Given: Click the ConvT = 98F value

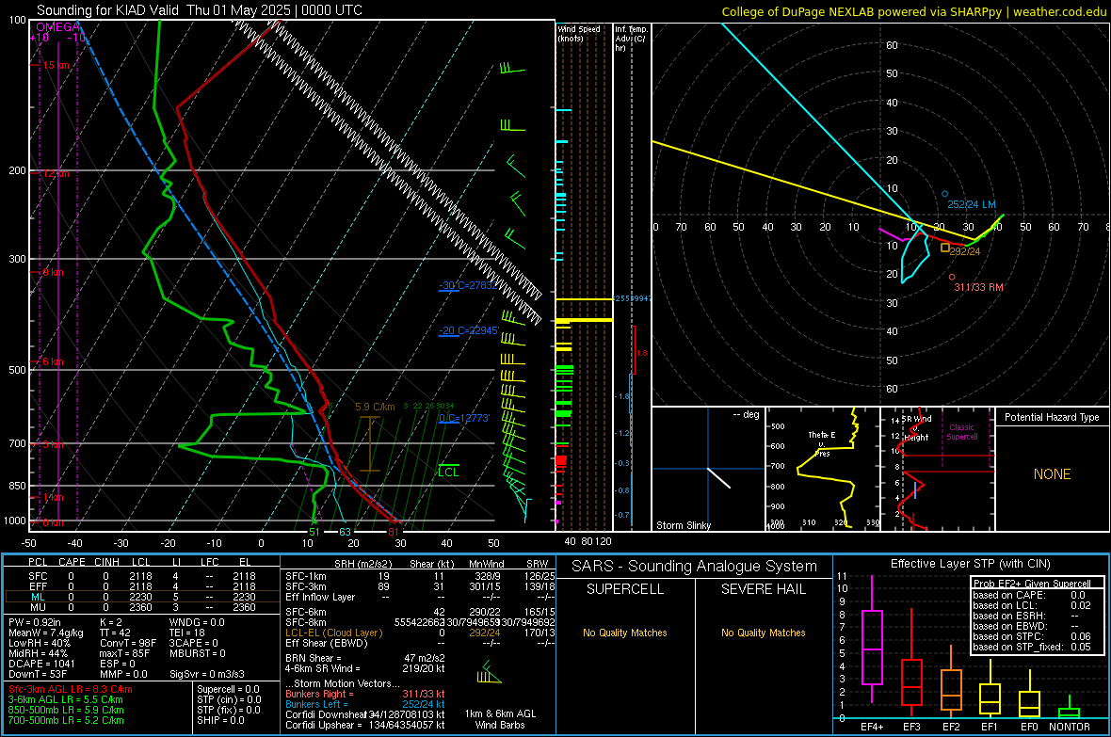Looking at the screenshot, I should point(128,643).
